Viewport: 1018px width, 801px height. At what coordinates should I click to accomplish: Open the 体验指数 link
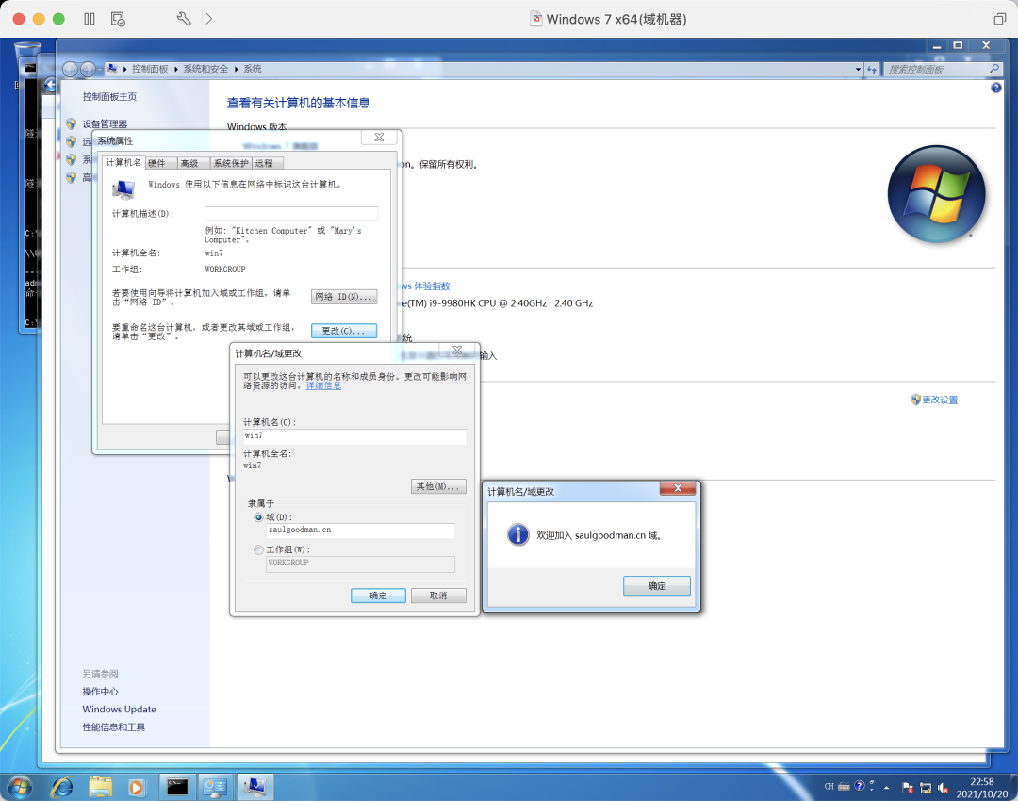(x=432, y=286)
